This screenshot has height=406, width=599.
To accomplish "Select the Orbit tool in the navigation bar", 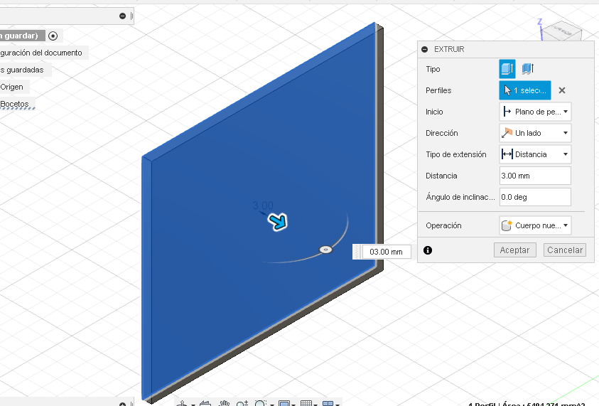I will coord(182,403).
